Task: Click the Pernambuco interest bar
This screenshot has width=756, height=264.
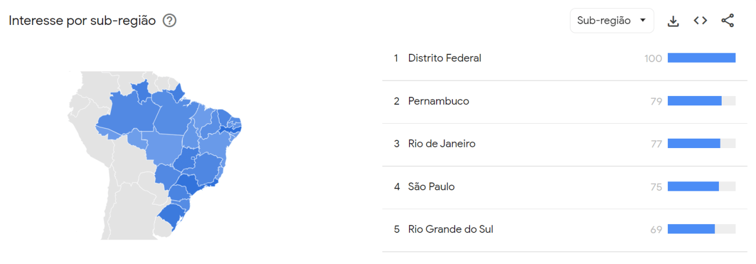Action: tap(702, 101)
